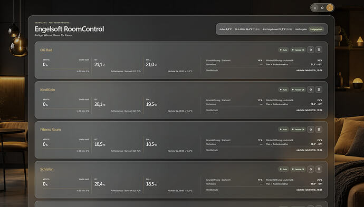Click the IST value 21,1 °C in OG Bad
The image size is (364, 207).
[100, 65]
